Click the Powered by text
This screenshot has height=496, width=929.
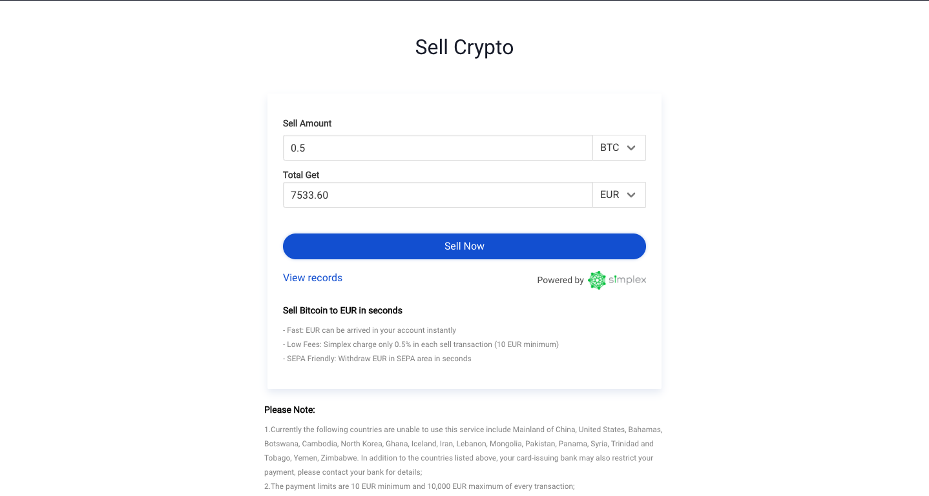coord(560,280)
